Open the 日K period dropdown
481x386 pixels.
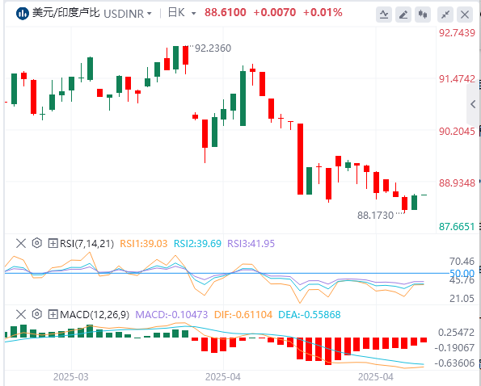182,13
